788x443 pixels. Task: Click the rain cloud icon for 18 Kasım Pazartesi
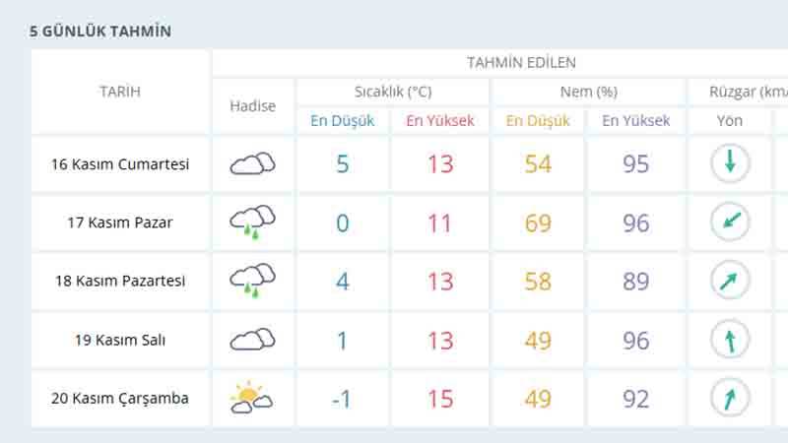252,281
